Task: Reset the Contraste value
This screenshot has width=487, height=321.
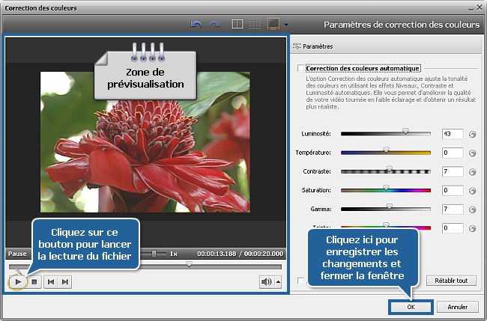Action: click(x=473, y=171)
